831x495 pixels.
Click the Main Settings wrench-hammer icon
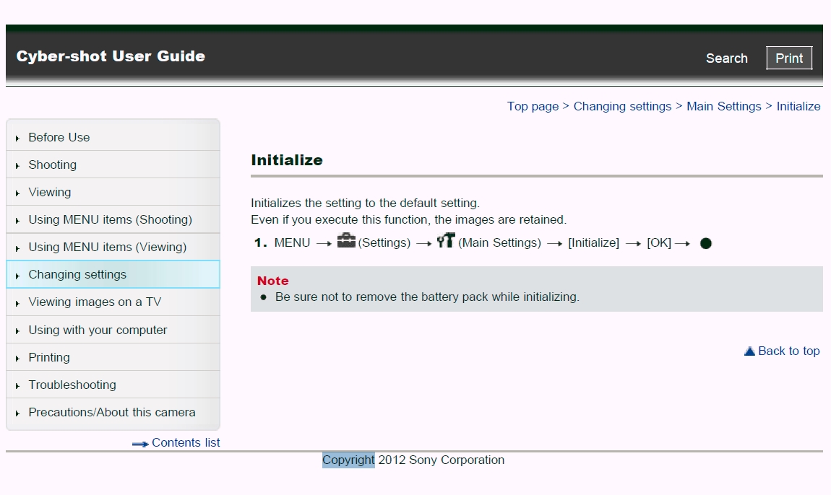tap(445, 242)
